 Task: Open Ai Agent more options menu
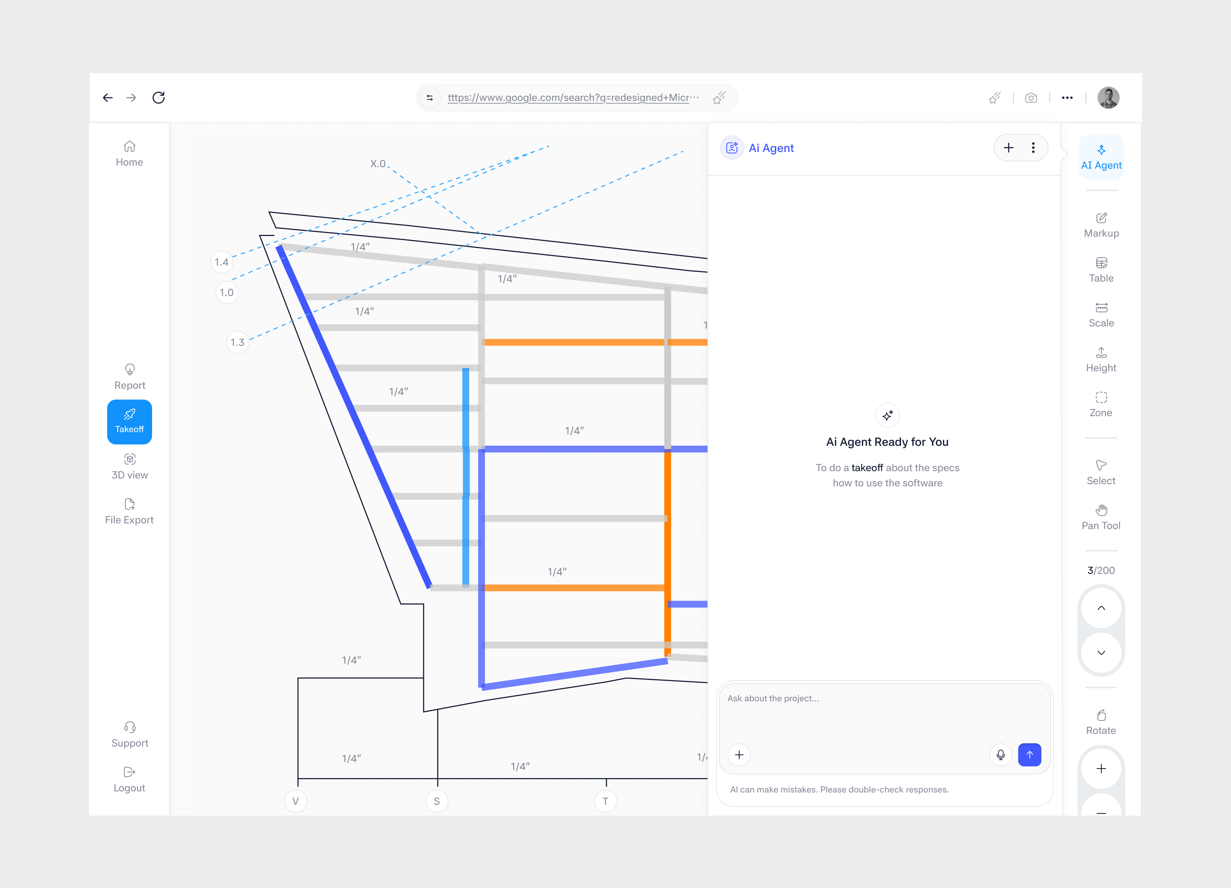(1032, 148)
